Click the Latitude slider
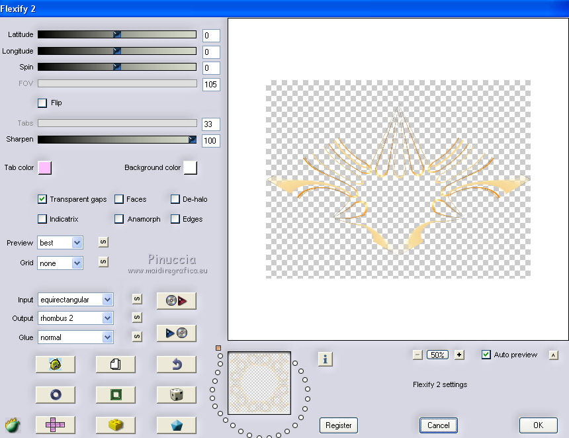Screen dimensions: 569x438 117,34
